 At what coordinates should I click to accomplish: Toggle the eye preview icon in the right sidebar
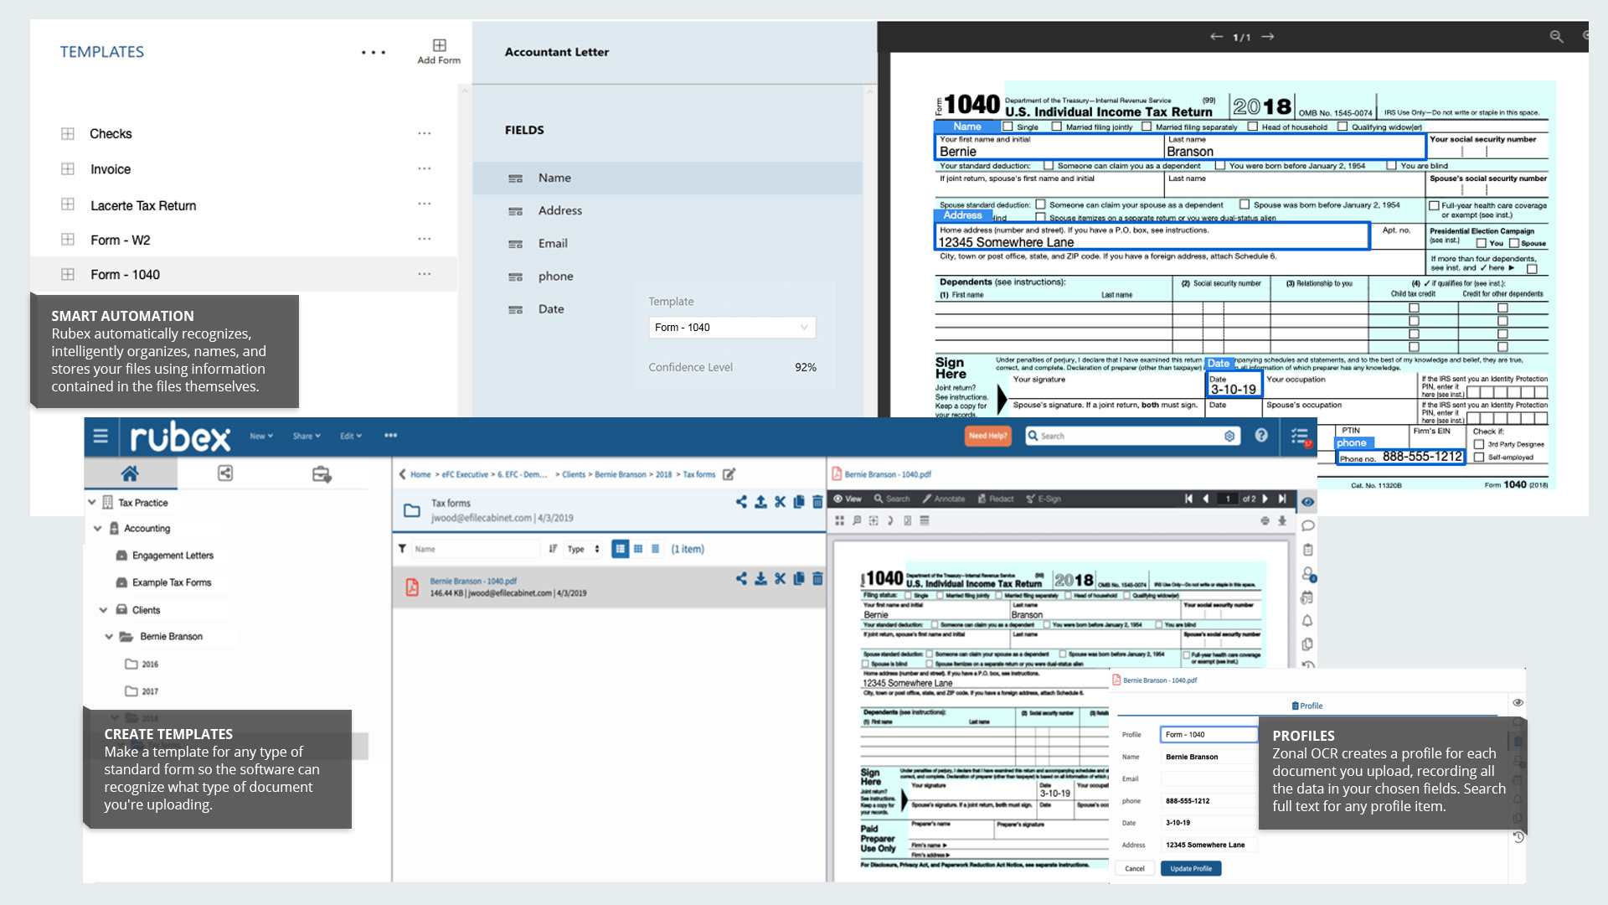tap(1307, 502)
